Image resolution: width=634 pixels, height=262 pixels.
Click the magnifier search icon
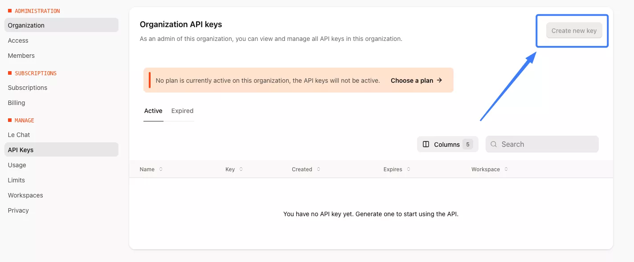[494, 144]
